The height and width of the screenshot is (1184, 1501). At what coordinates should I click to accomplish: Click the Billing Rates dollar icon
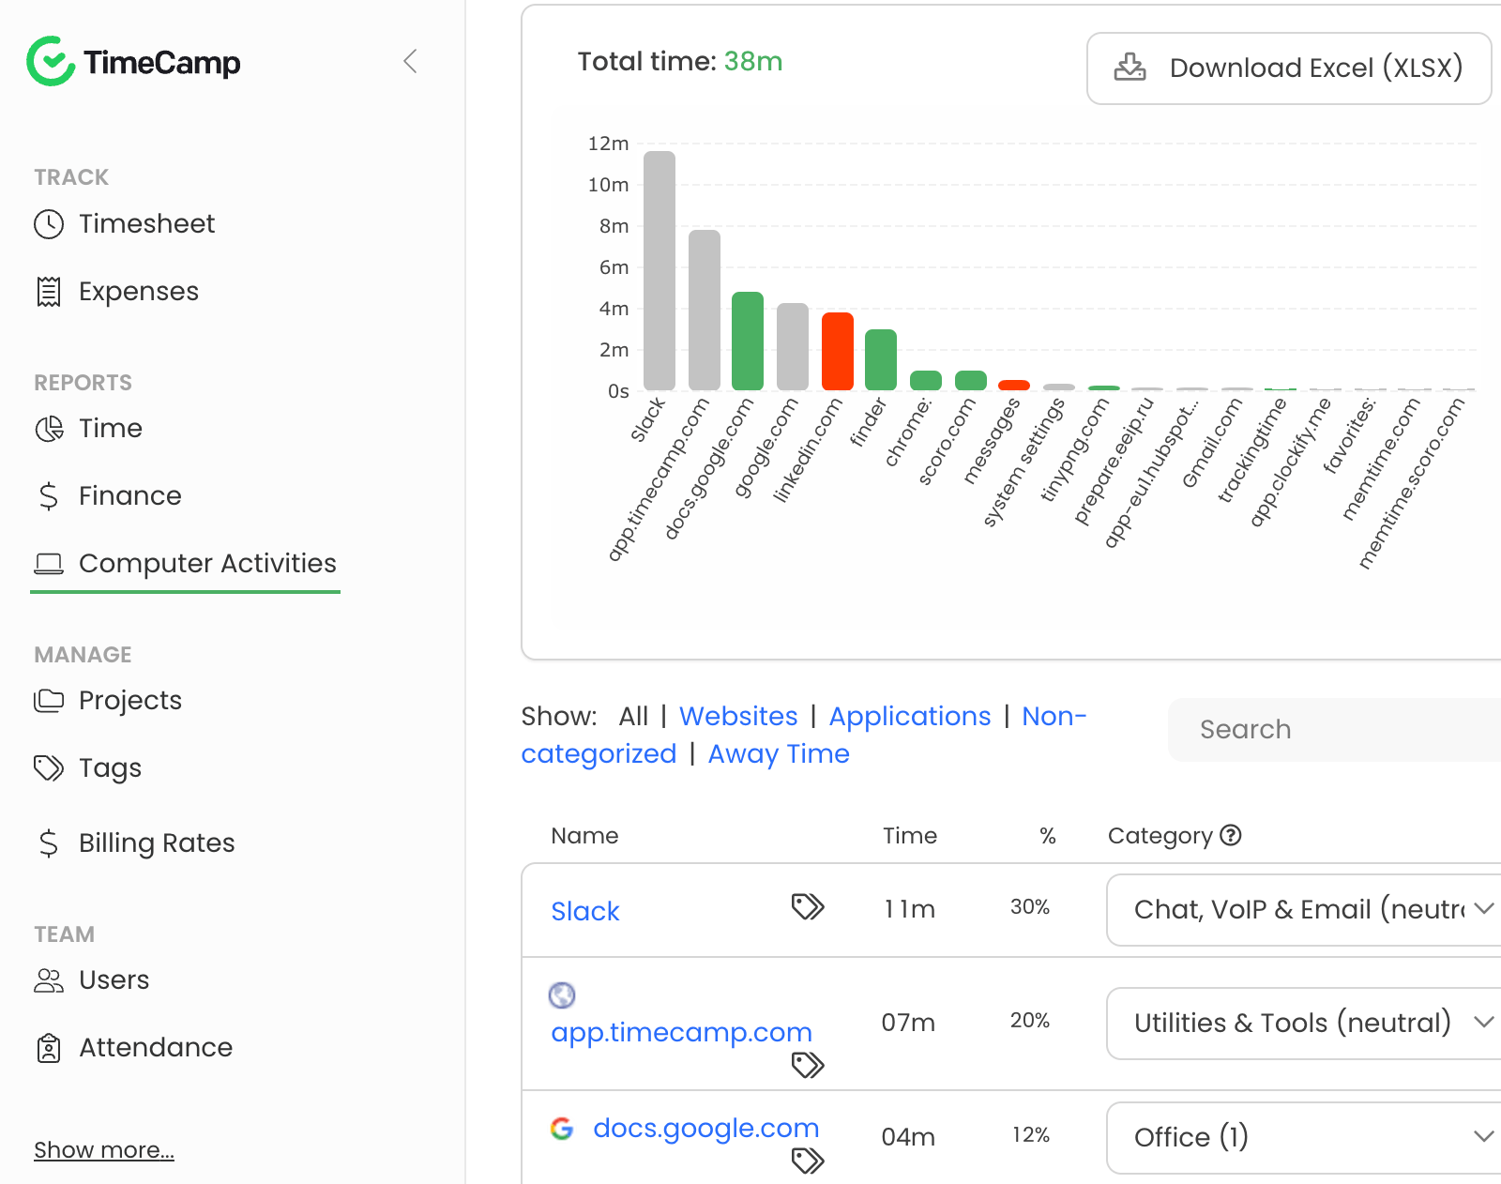(49, 843)
